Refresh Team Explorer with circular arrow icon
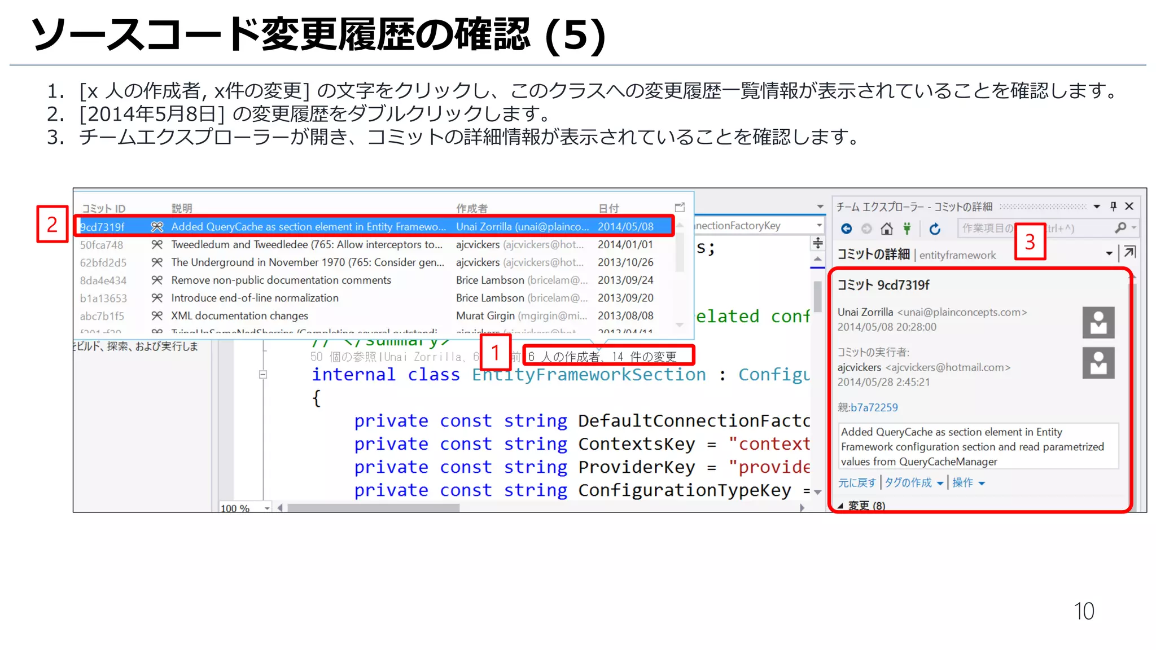The image size is (1156, 650). 935,229
